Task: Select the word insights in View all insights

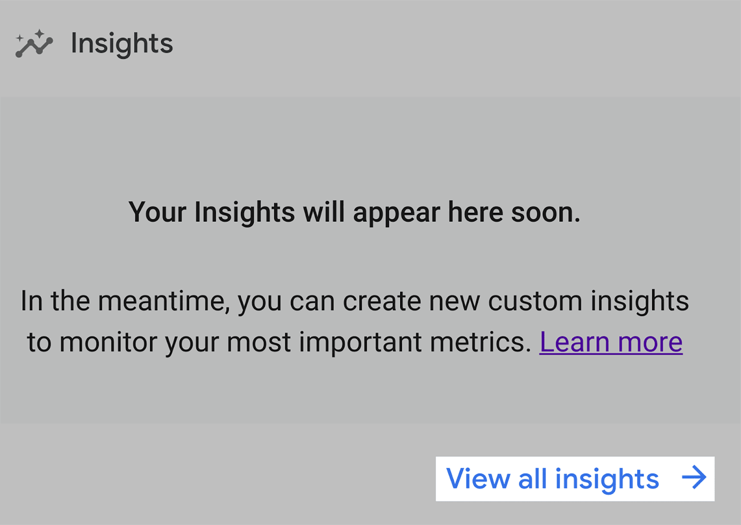Action: tap(607, 480)
